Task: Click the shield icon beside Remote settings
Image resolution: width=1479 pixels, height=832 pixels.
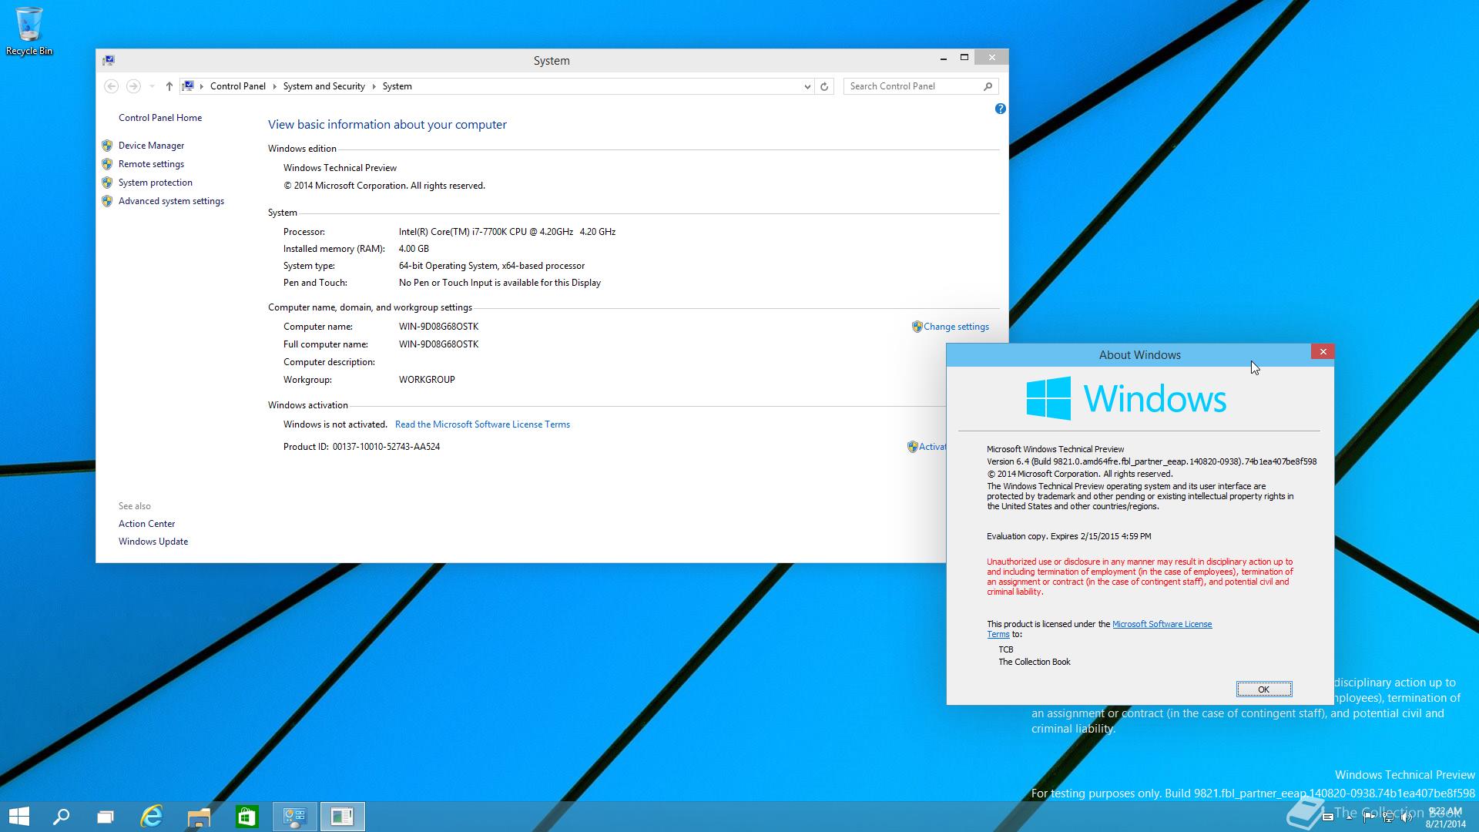Action: [x=107, y=164]
